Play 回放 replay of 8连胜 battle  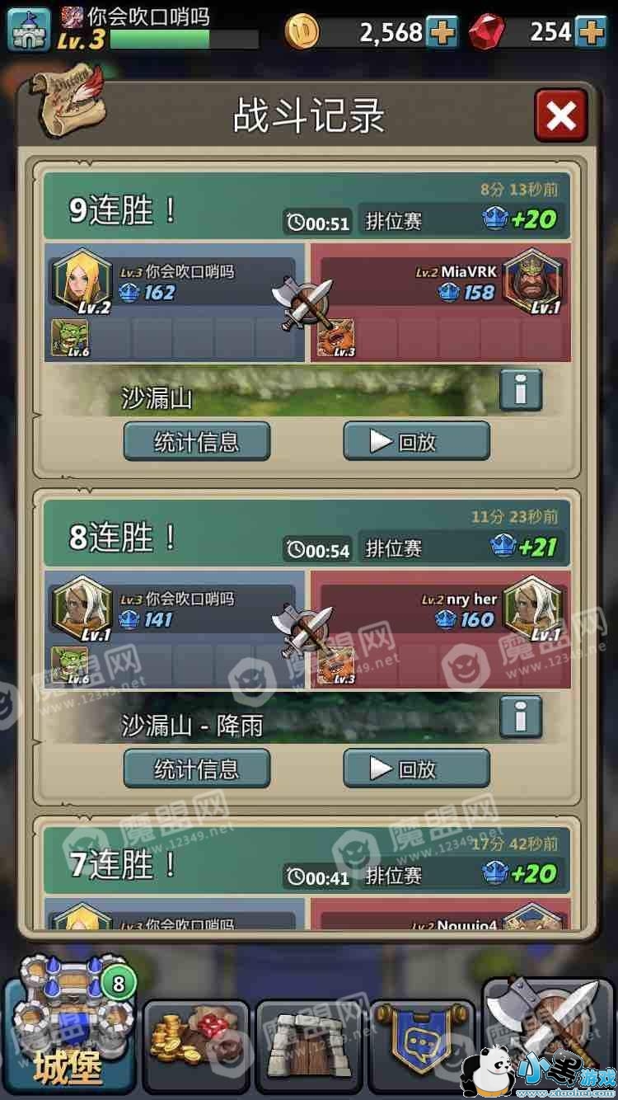click(416, 769)
